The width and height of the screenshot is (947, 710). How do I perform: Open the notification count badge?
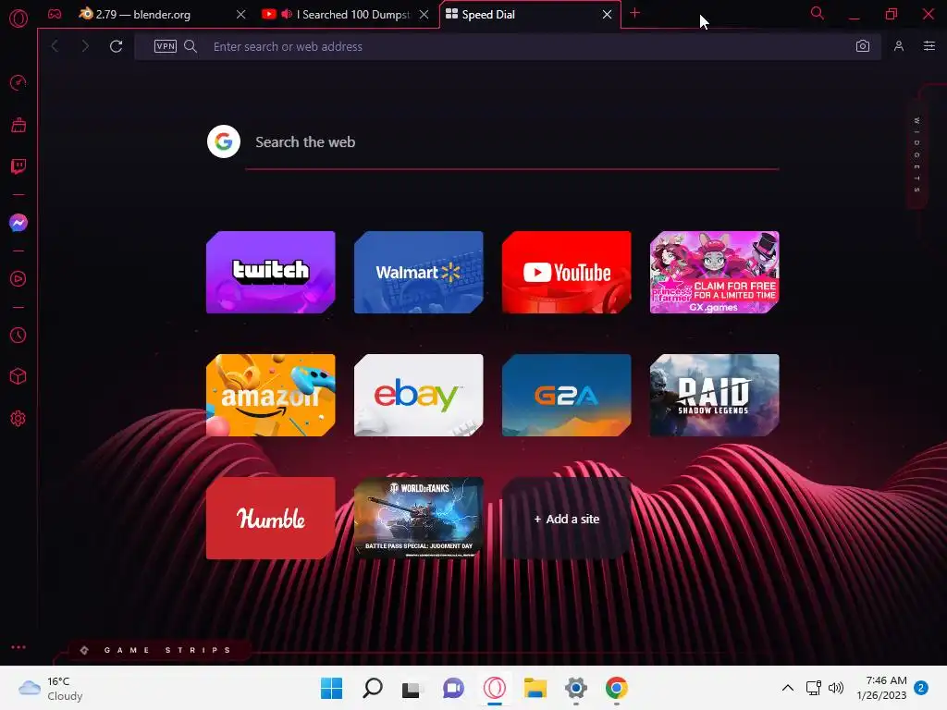921,688
